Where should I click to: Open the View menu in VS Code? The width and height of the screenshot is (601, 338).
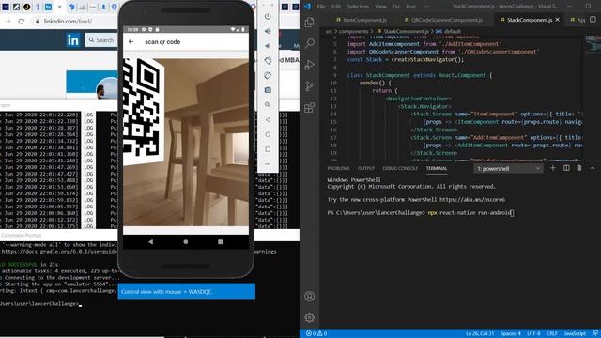[x=380, y=7]
